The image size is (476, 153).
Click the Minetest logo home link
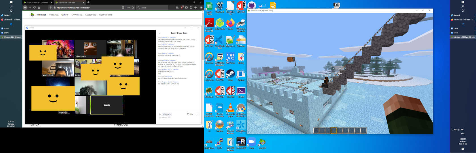[38, 15]
